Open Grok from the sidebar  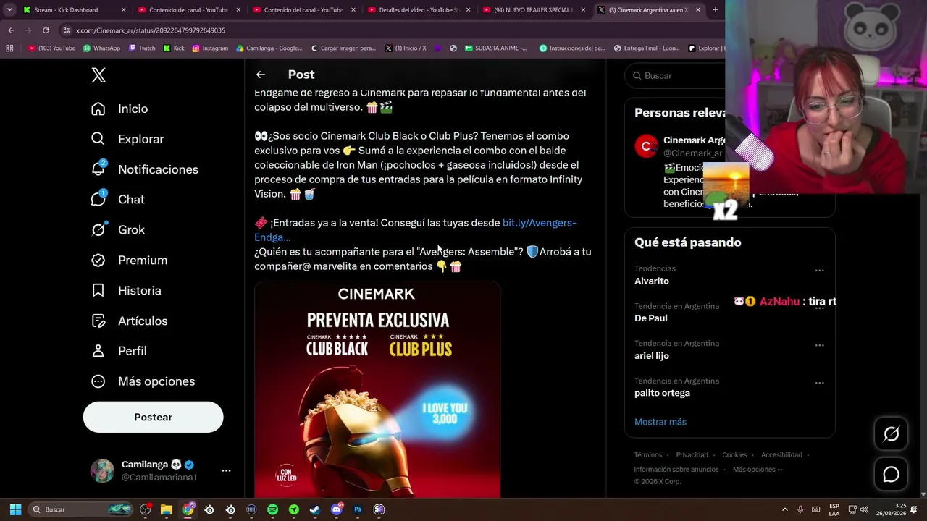pos(118,229)
